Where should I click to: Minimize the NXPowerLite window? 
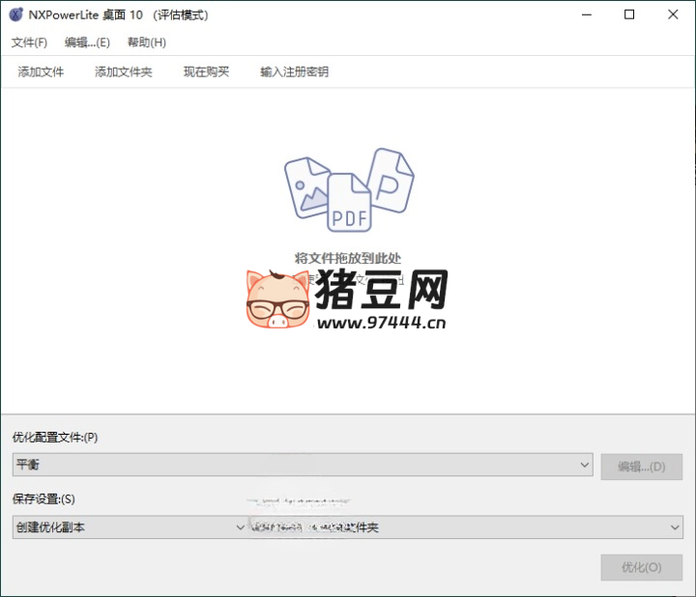(587, 14)
